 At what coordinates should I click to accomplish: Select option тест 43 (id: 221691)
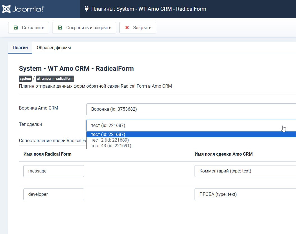click(x=191, y=146)
